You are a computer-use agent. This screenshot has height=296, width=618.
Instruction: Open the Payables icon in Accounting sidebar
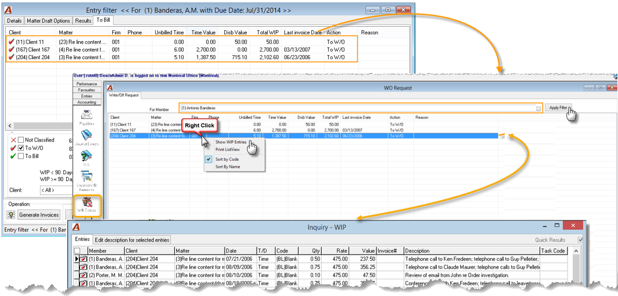coord(87,115)
